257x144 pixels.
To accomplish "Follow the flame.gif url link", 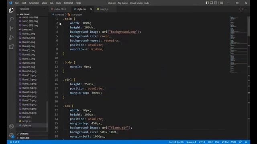I will pos(119,128).
